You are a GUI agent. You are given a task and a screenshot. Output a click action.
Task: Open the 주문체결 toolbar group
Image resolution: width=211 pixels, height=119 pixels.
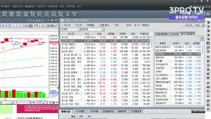25,14
